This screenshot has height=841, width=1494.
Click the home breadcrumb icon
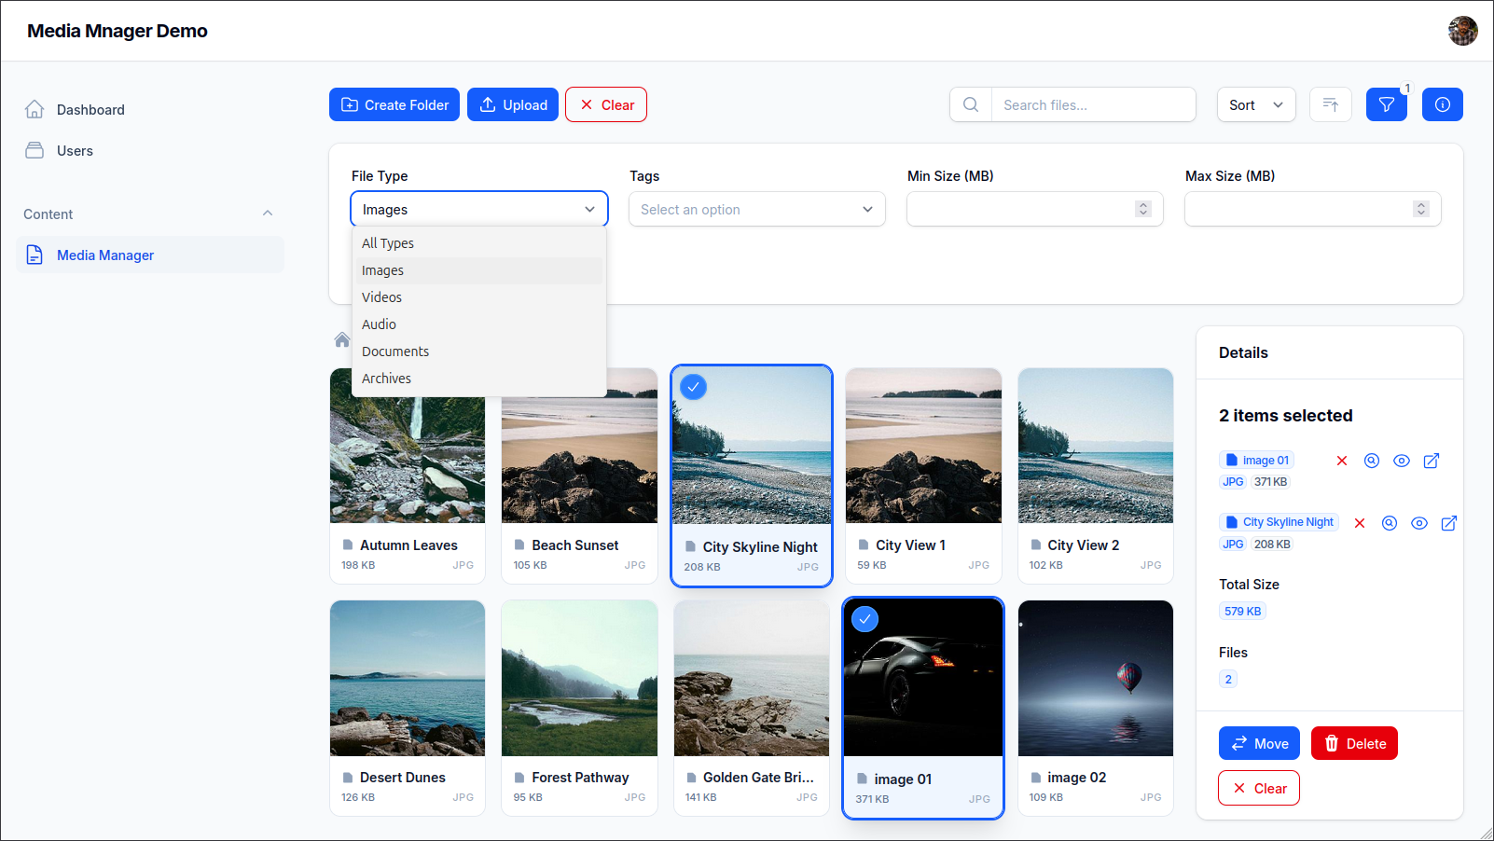tap(342, 339)
